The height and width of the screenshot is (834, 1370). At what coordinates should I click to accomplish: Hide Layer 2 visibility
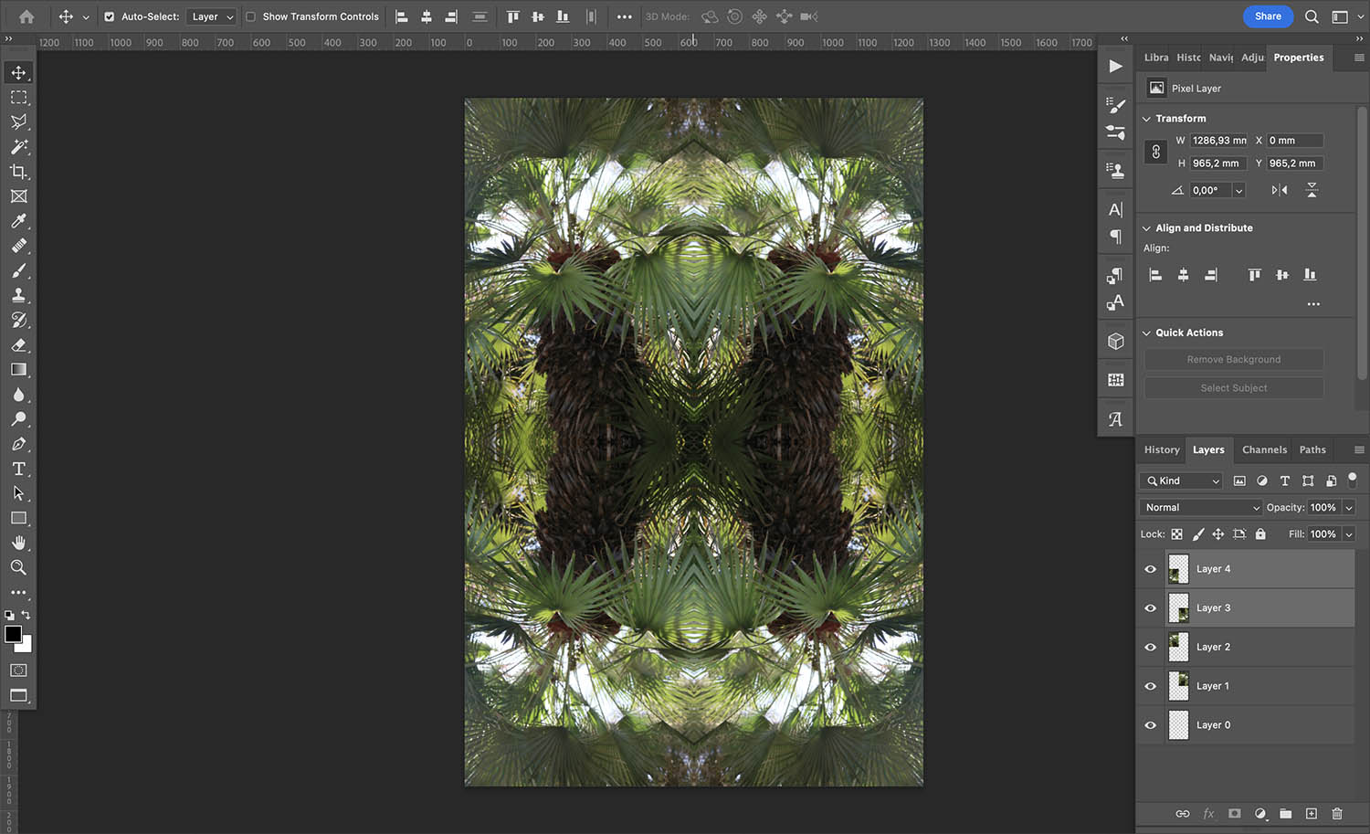pyautogui.click(x=1150, y=647)
